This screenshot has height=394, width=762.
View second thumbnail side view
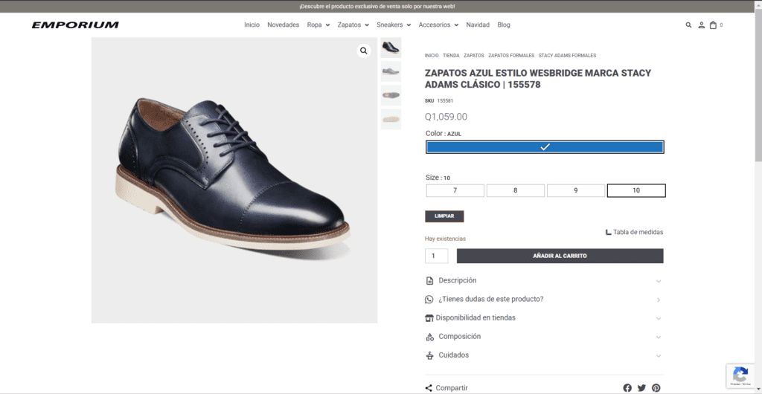click(391, 71)
